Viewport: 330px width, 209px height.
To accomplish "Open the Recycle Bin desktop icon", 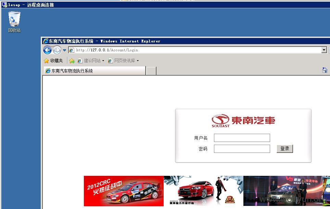I will tap(14, 22).
